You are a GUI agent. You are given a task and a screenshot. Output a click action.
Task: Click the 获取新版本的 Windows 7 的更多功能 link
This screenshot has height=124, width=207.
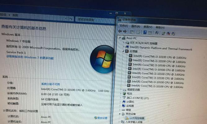[x=30, y=57]
